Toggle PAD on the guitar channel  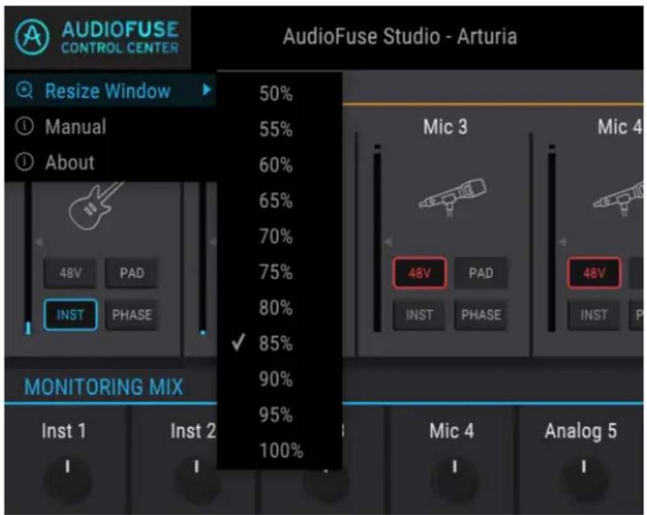[x=132, y=273]
